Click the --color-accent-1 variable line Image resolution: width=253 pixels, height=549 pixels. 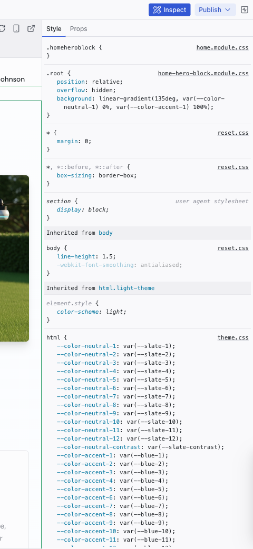112,455
